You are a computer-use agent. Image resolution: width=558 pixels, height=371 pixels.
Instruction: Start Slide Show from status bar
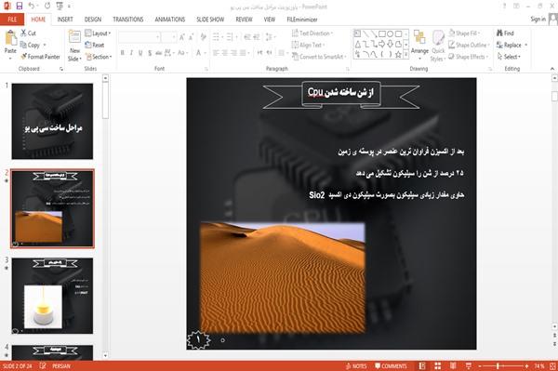tap(469, 366)
